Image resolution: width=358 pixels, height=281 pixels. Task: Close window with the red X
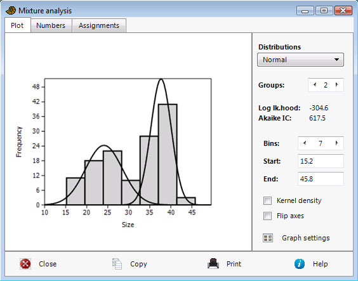[x=343, y=11]
